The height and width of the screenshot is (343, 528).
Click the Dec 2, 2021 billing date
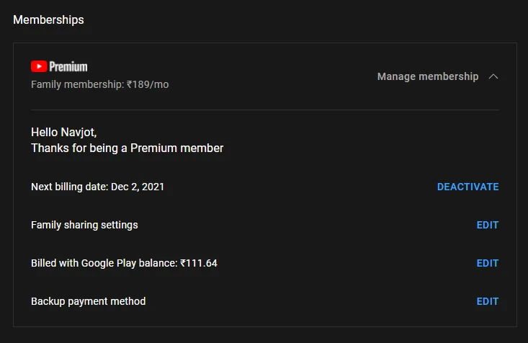pyautogui.click(x=137, y=187)
